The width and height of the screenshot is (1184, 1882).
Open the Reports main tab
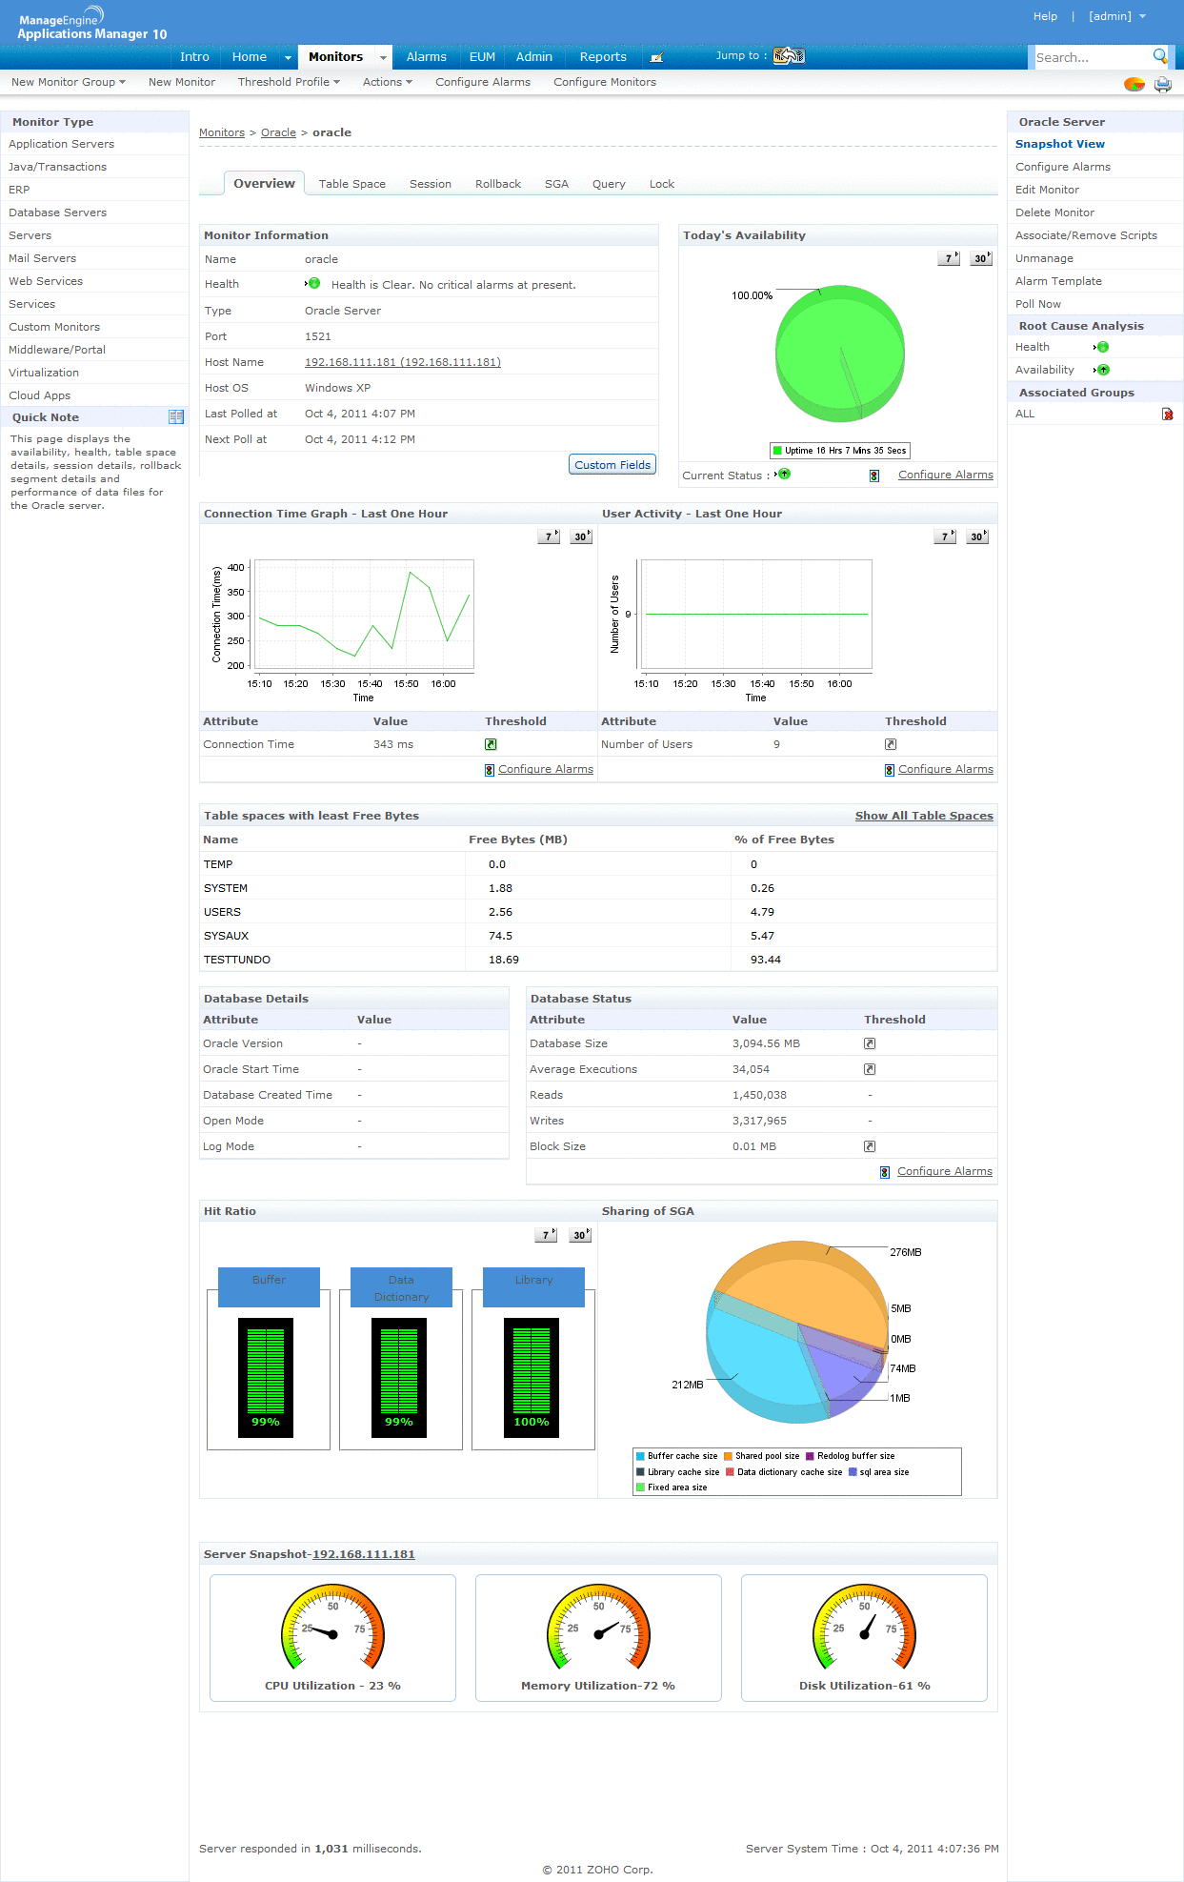coord(603,57)
